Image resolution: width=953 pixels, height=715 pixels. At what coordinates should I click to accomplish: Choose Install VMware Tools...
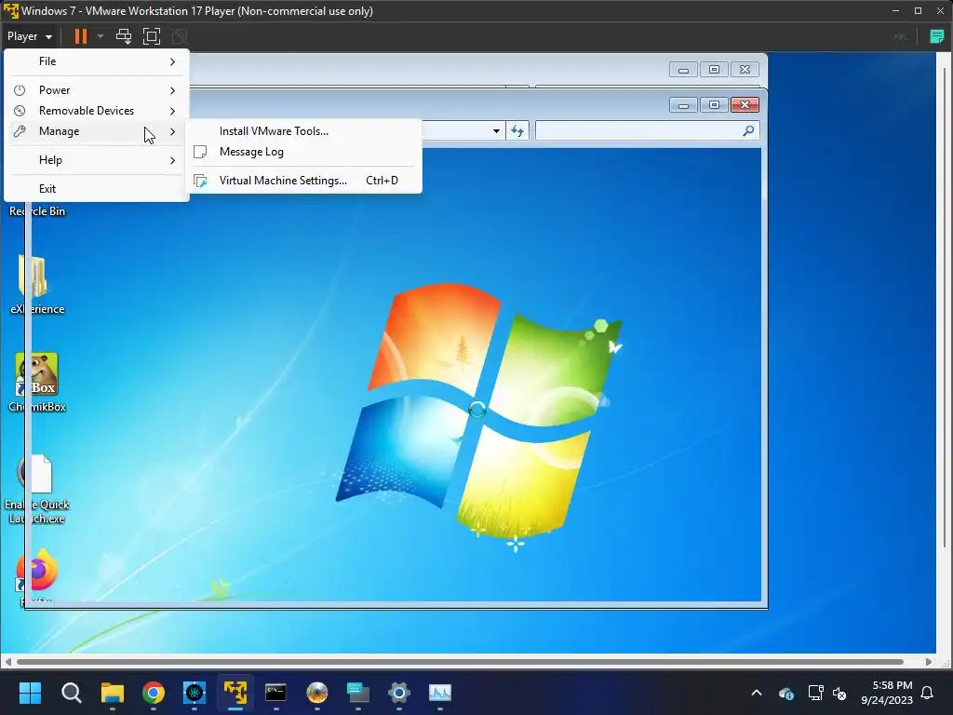tap(304, 131)
